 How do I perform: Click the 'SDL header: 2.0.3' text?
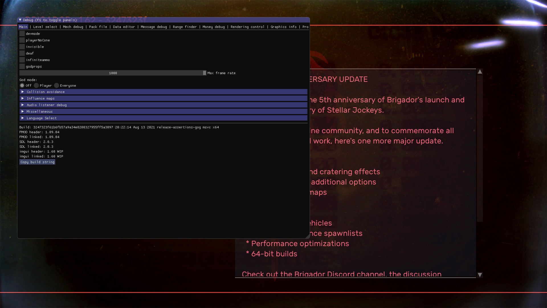pyautogui.click(x=36, y=142)
